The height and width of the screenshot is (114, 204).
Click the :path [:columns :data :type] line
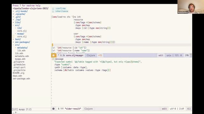71,67
